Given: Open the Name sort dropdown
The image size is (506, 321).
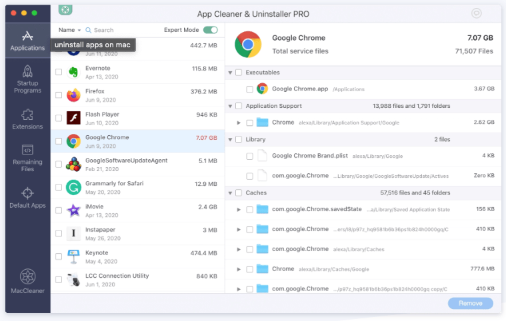Looking at the screenshot, I should point(69,30).
